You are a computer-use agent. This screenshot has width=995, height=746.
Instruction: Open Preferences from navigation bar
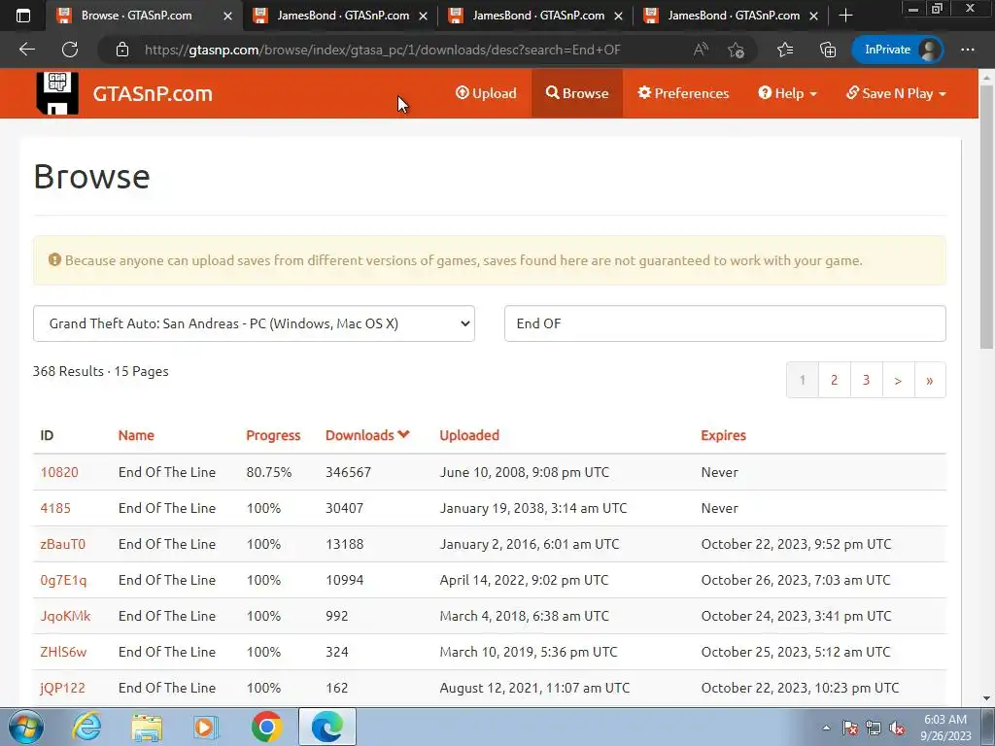tap(683, 93)
